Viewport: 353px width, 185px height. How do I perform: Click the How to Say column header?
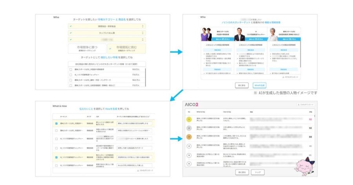227,112
